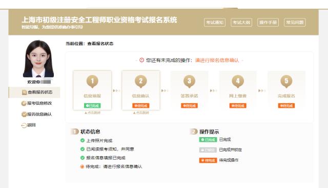Follow the 请进行报名信息确认 orange link
Image resolution: width=328 pixels, height=188 pixels.
point(217,61)
